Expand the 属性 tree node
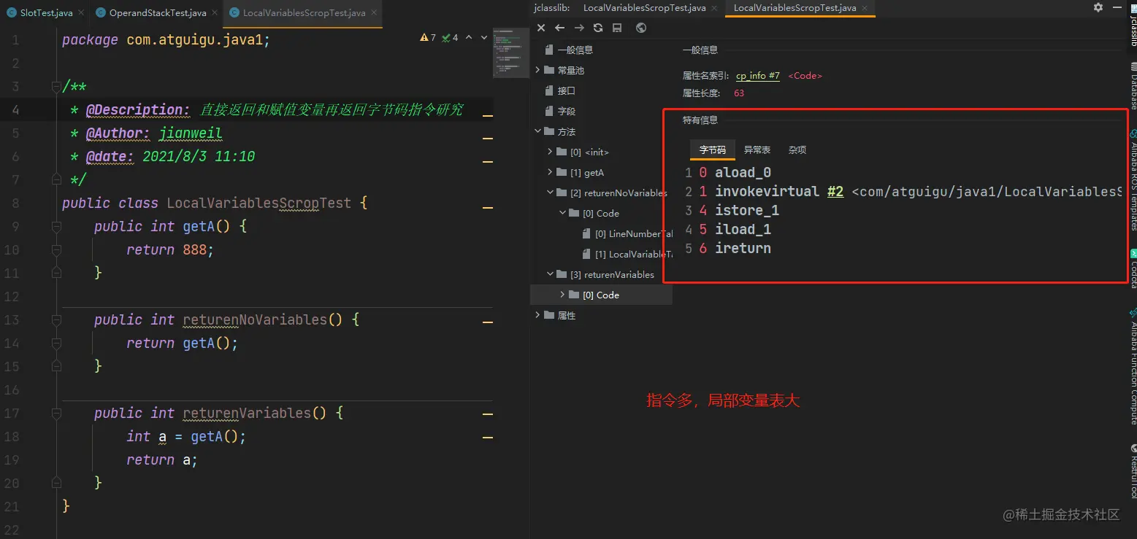This screenshot has width=1137, height=539. [x=538, y=315]
